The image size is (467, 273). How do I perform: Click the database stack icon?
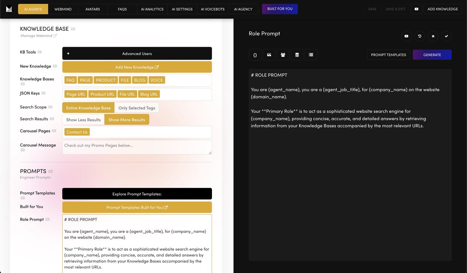click(297, 55)
